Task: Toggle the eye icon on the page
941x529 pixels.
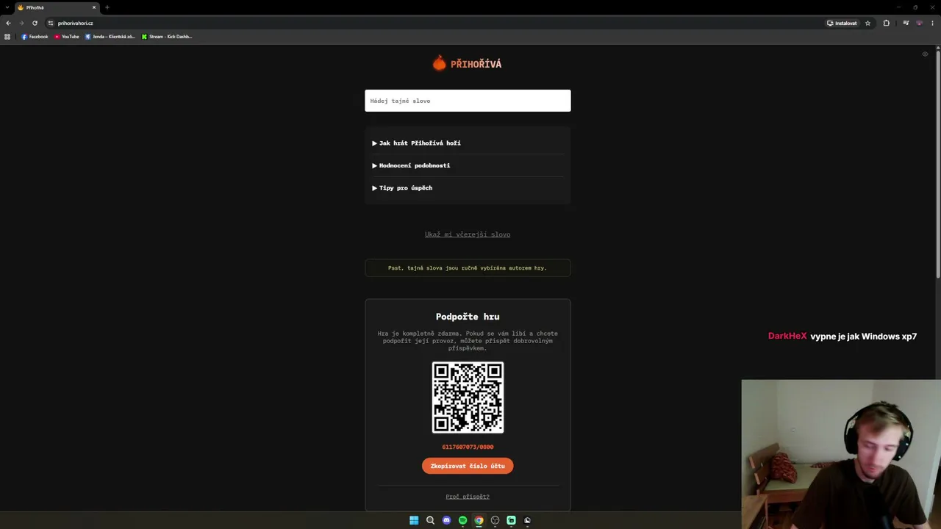Action: pyautogui.click(x=925, y=54)
